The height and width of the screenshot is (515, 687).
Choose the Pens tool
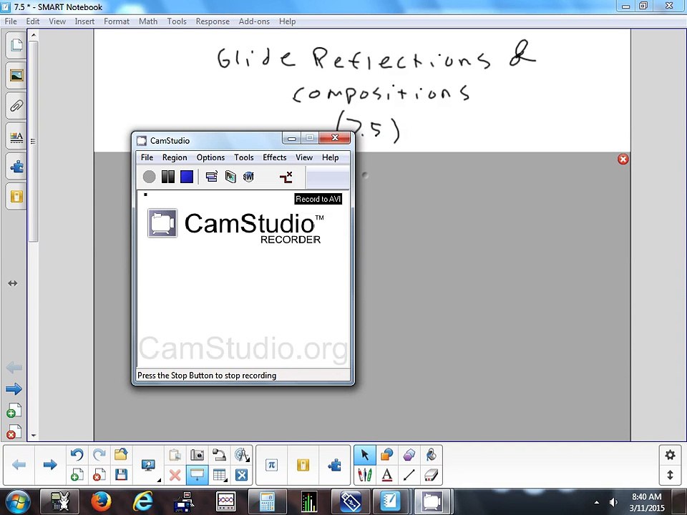(x=364, y=475)
